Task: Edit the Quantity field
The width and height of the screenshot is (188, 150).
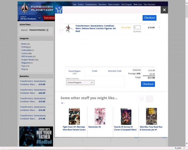Action: pyautogui.click(x=137, y=27)
